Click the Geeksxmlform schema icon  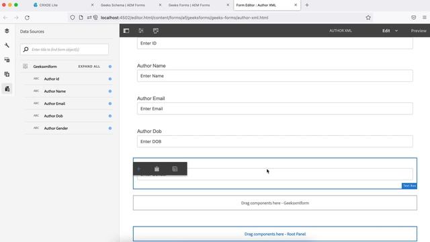pos(26,67)
